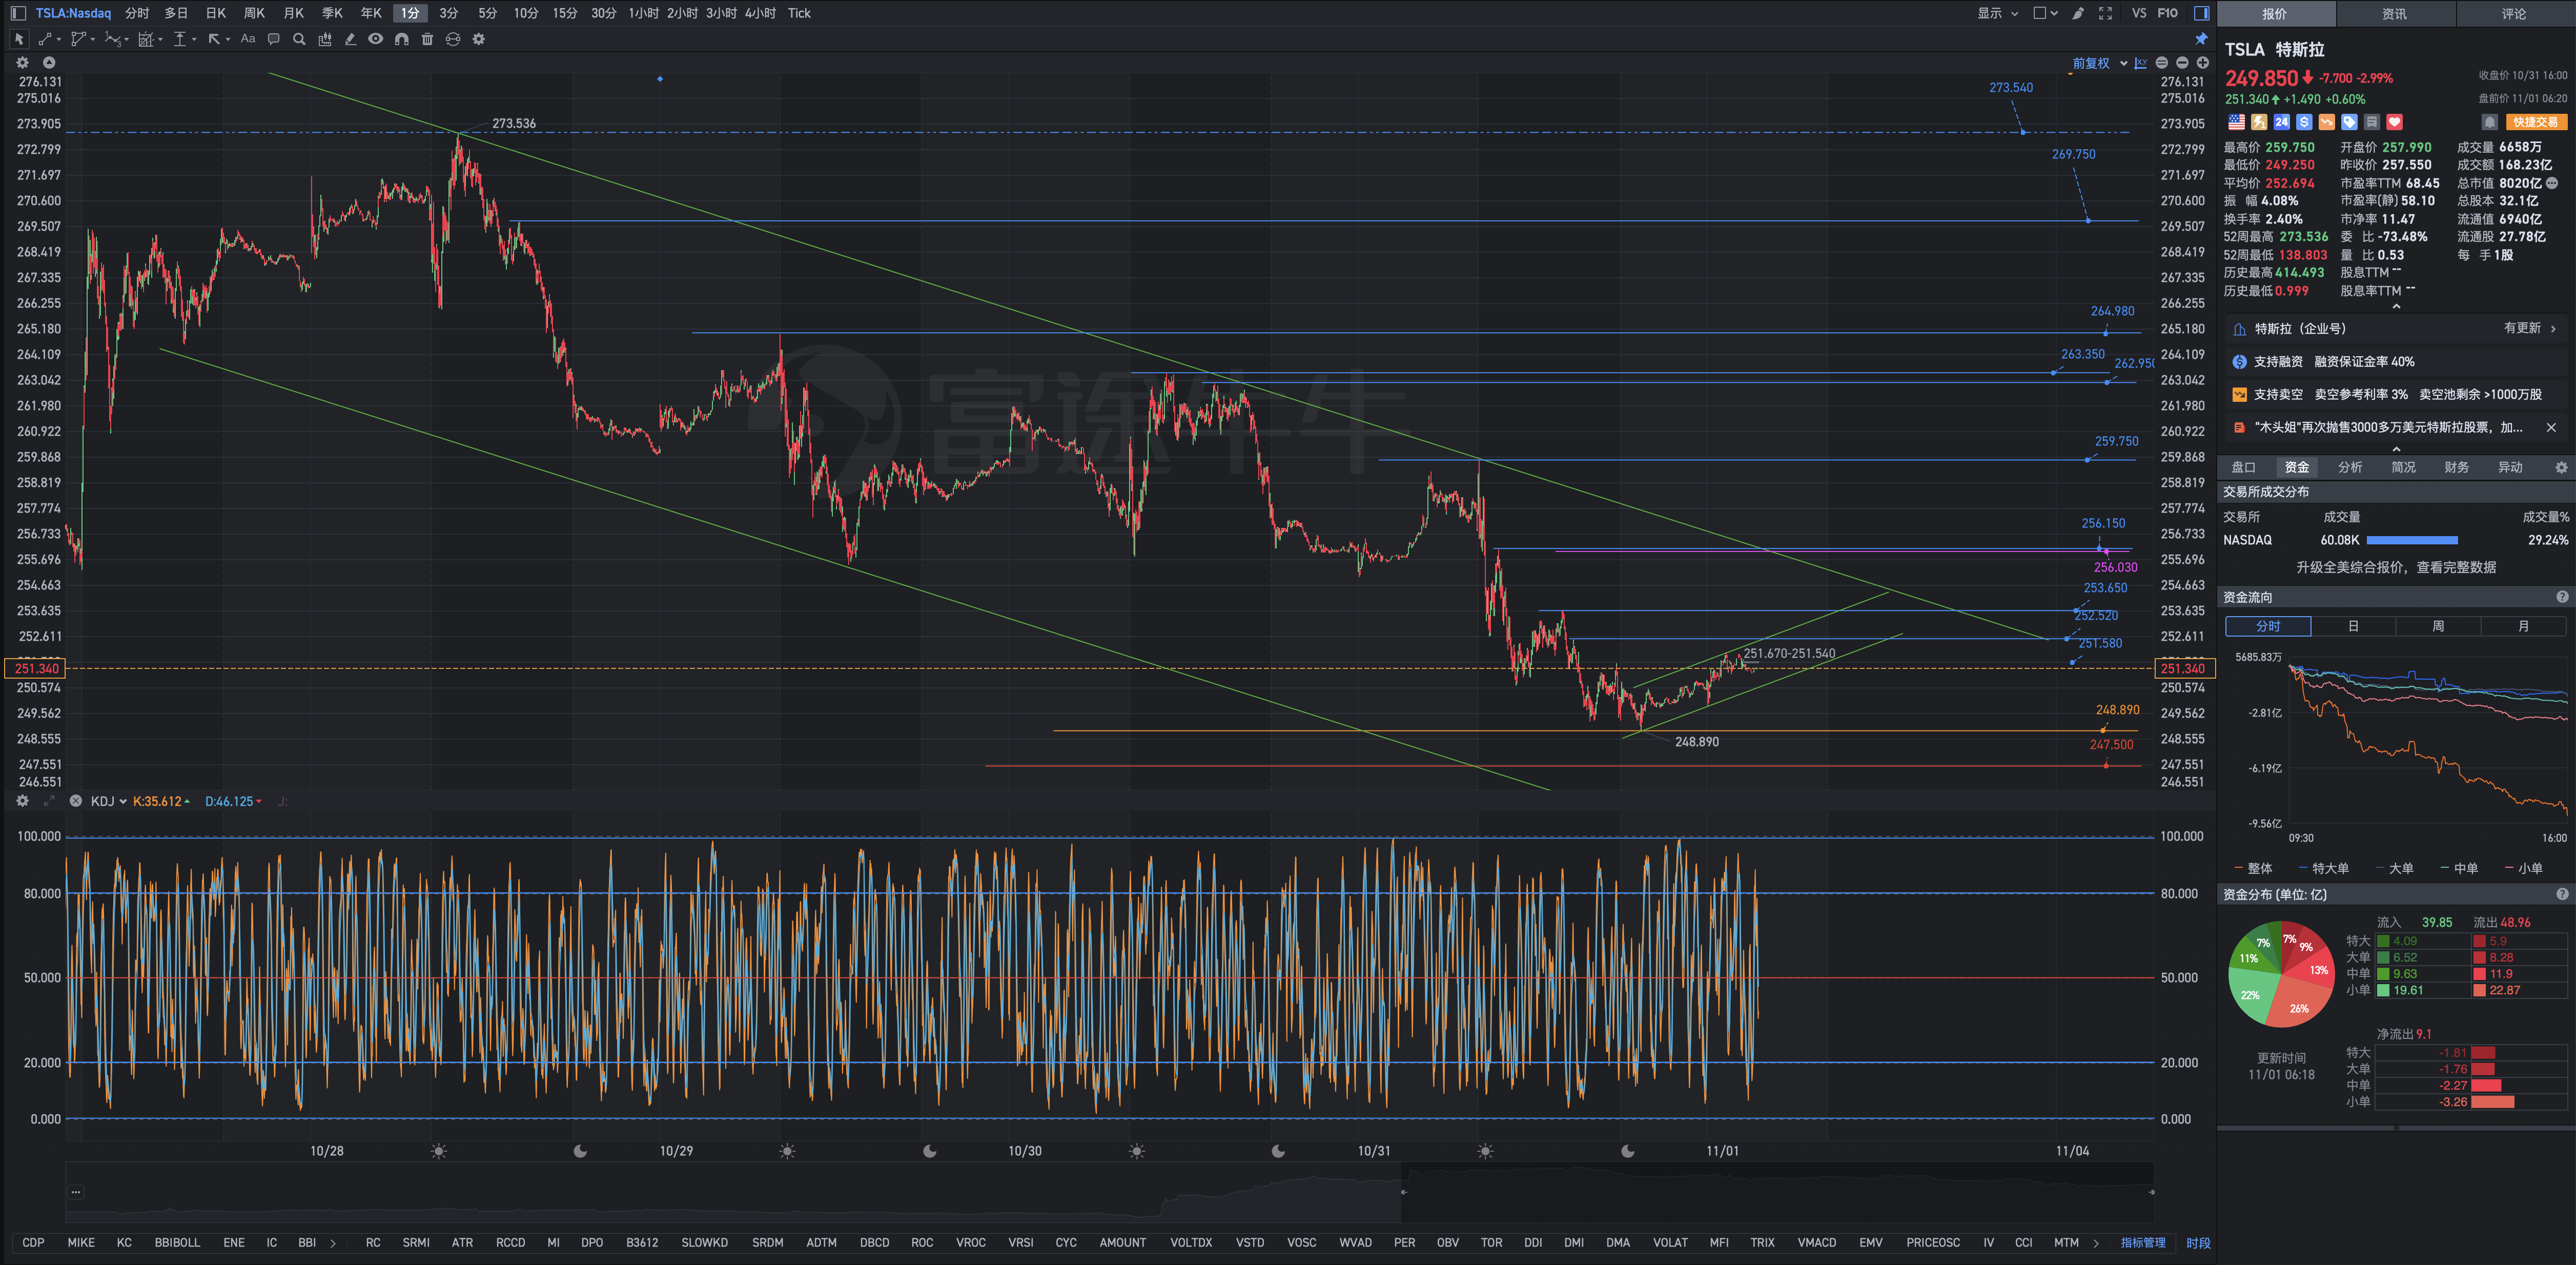Image resolution: width=2576 pixels, height=1265 pixels.
Task: Click the timeline navigator right handle
Action: click(2151, 1192)
